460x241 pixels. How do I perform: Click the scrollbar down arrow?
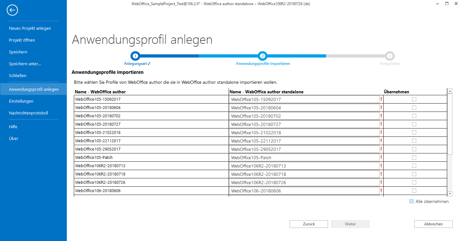tap(450, 194)
